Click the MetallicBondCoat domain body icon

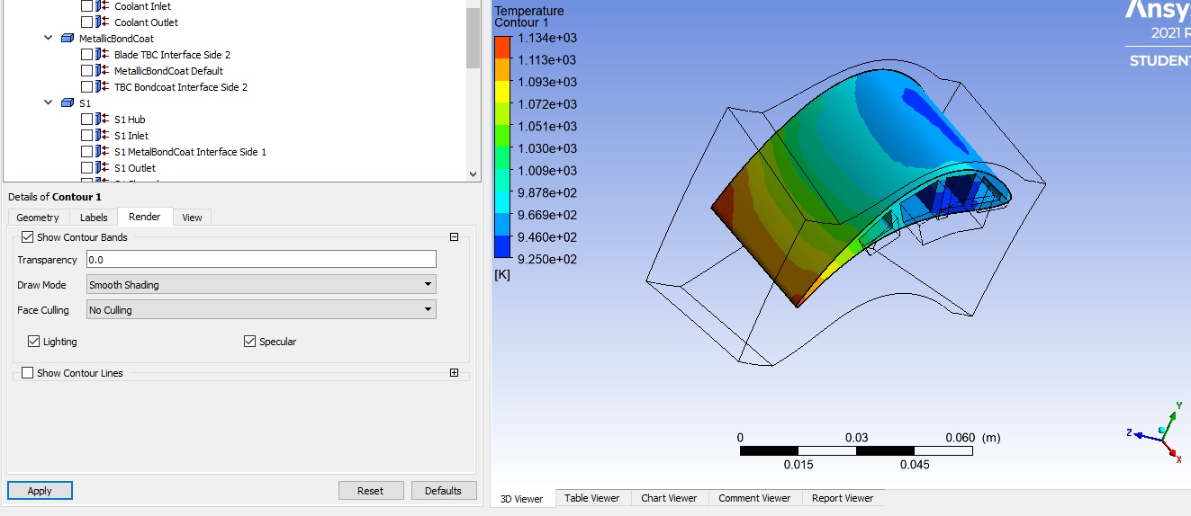[68, 39]
